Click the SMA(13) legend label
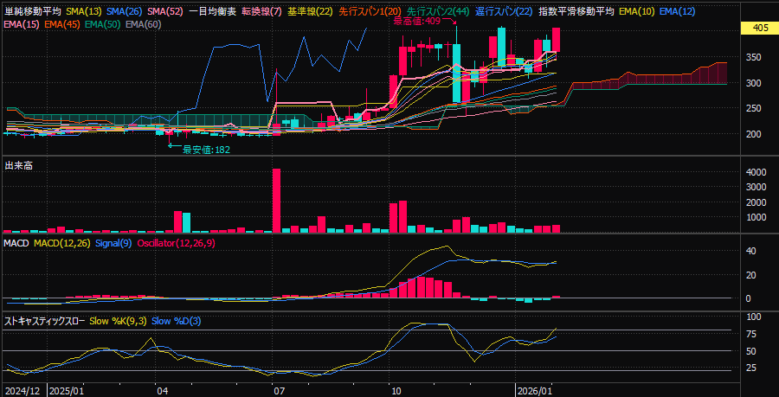This screenshot has width=779, height=397. 84,11
